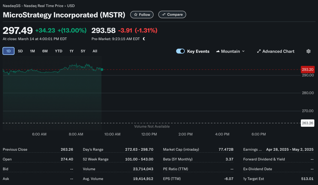Open chart settings gear icon
The height and width of the screenshot is (185, 318).
coord(308,51)
